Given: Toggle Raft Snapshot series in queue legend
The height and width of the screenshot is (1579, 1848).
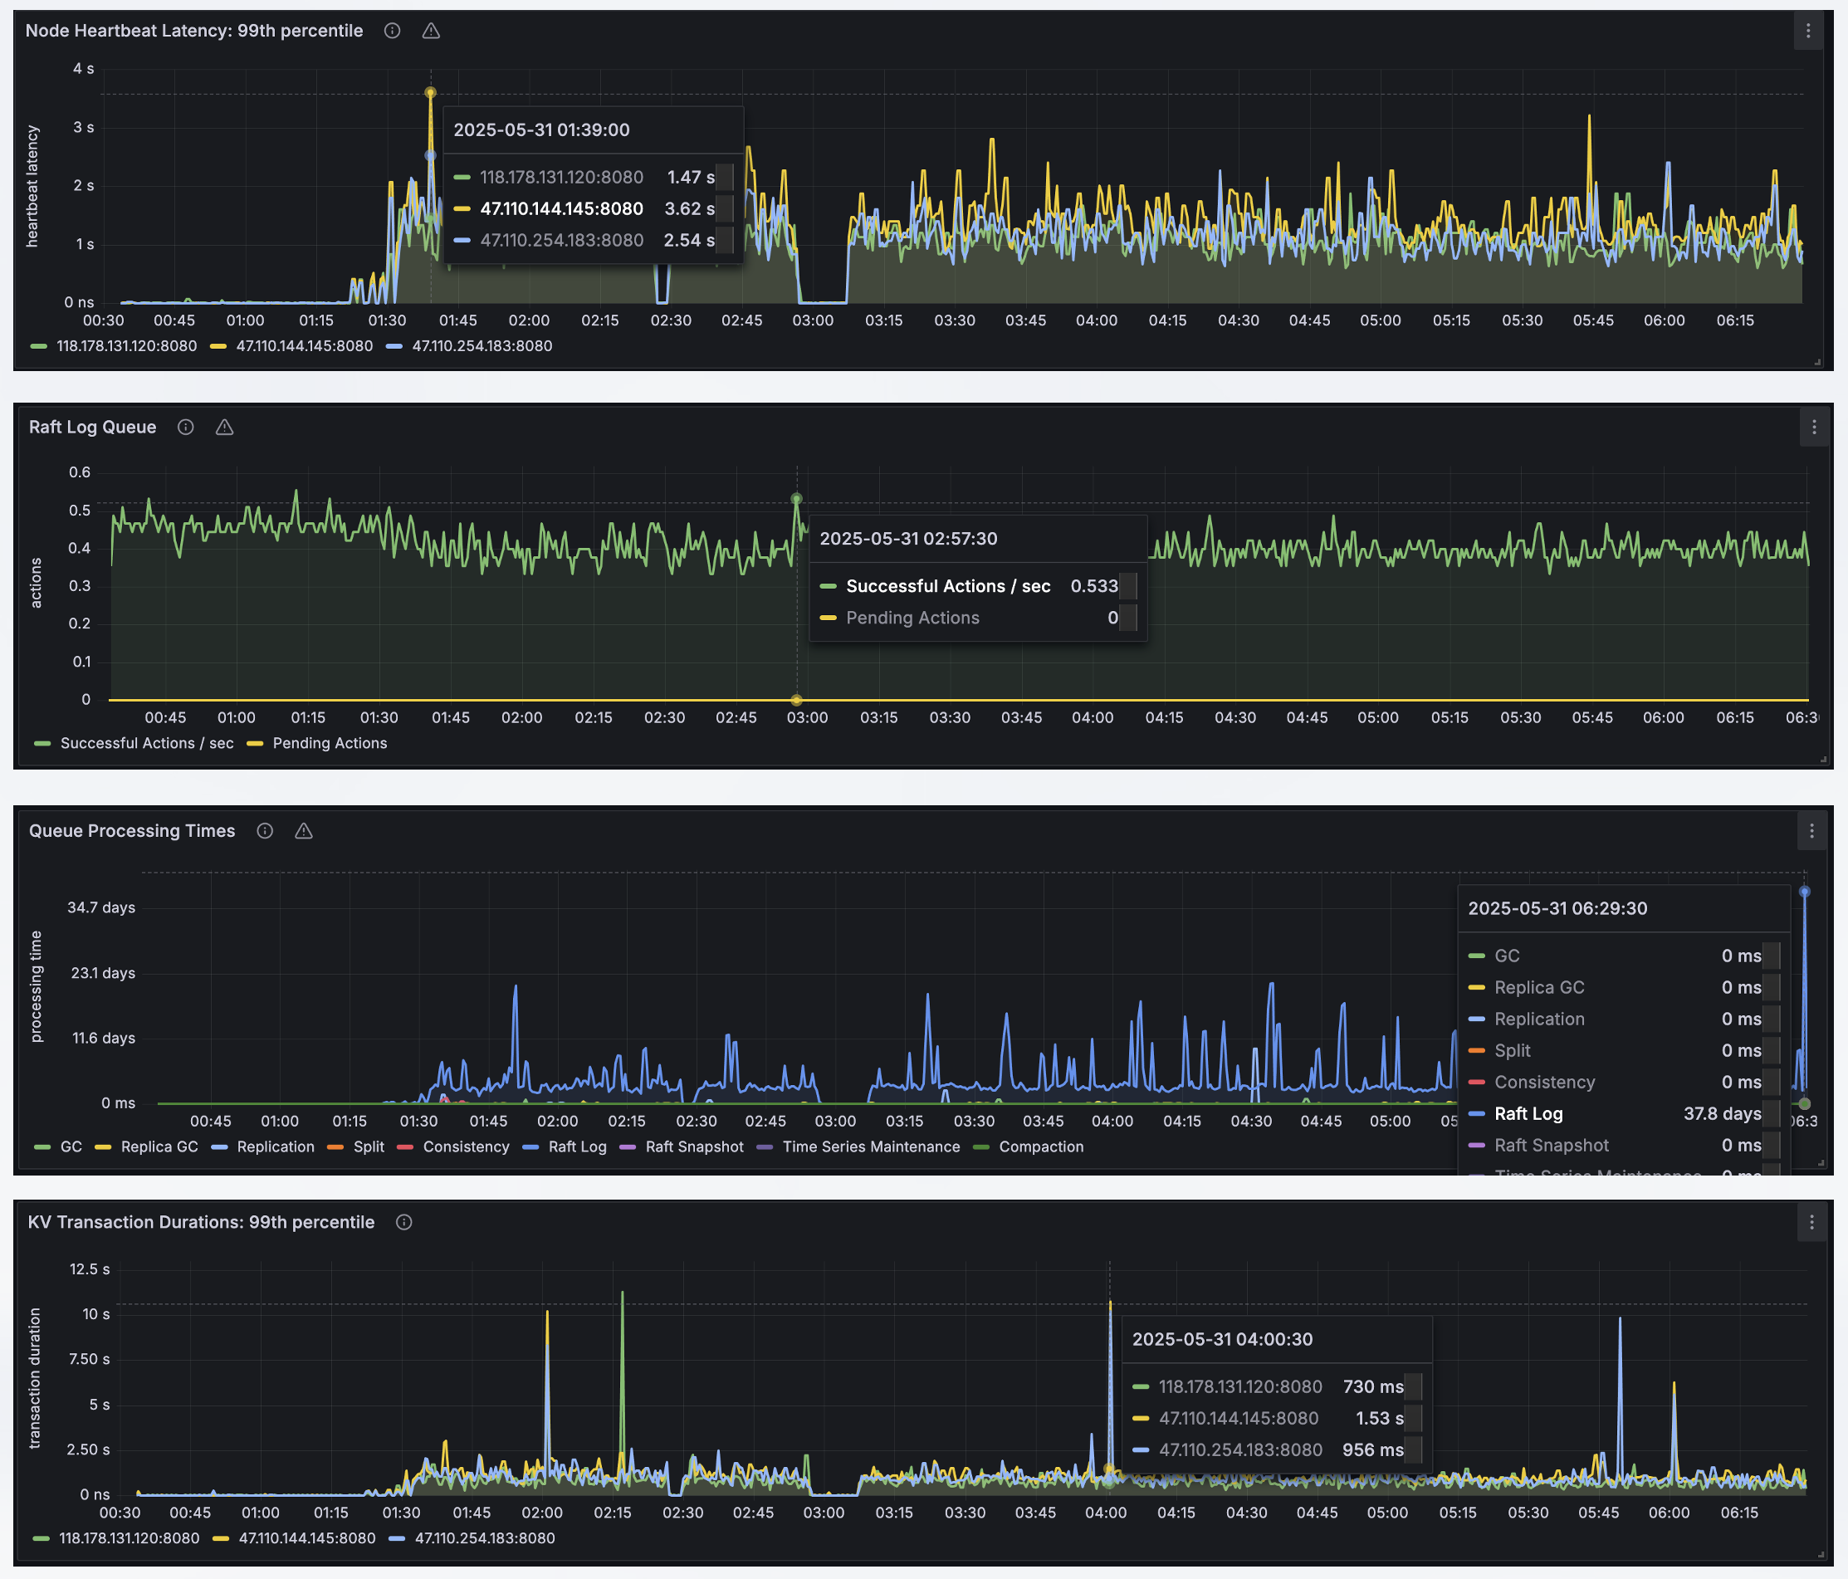Looking at the screenshot, I should pos(694,1146).
